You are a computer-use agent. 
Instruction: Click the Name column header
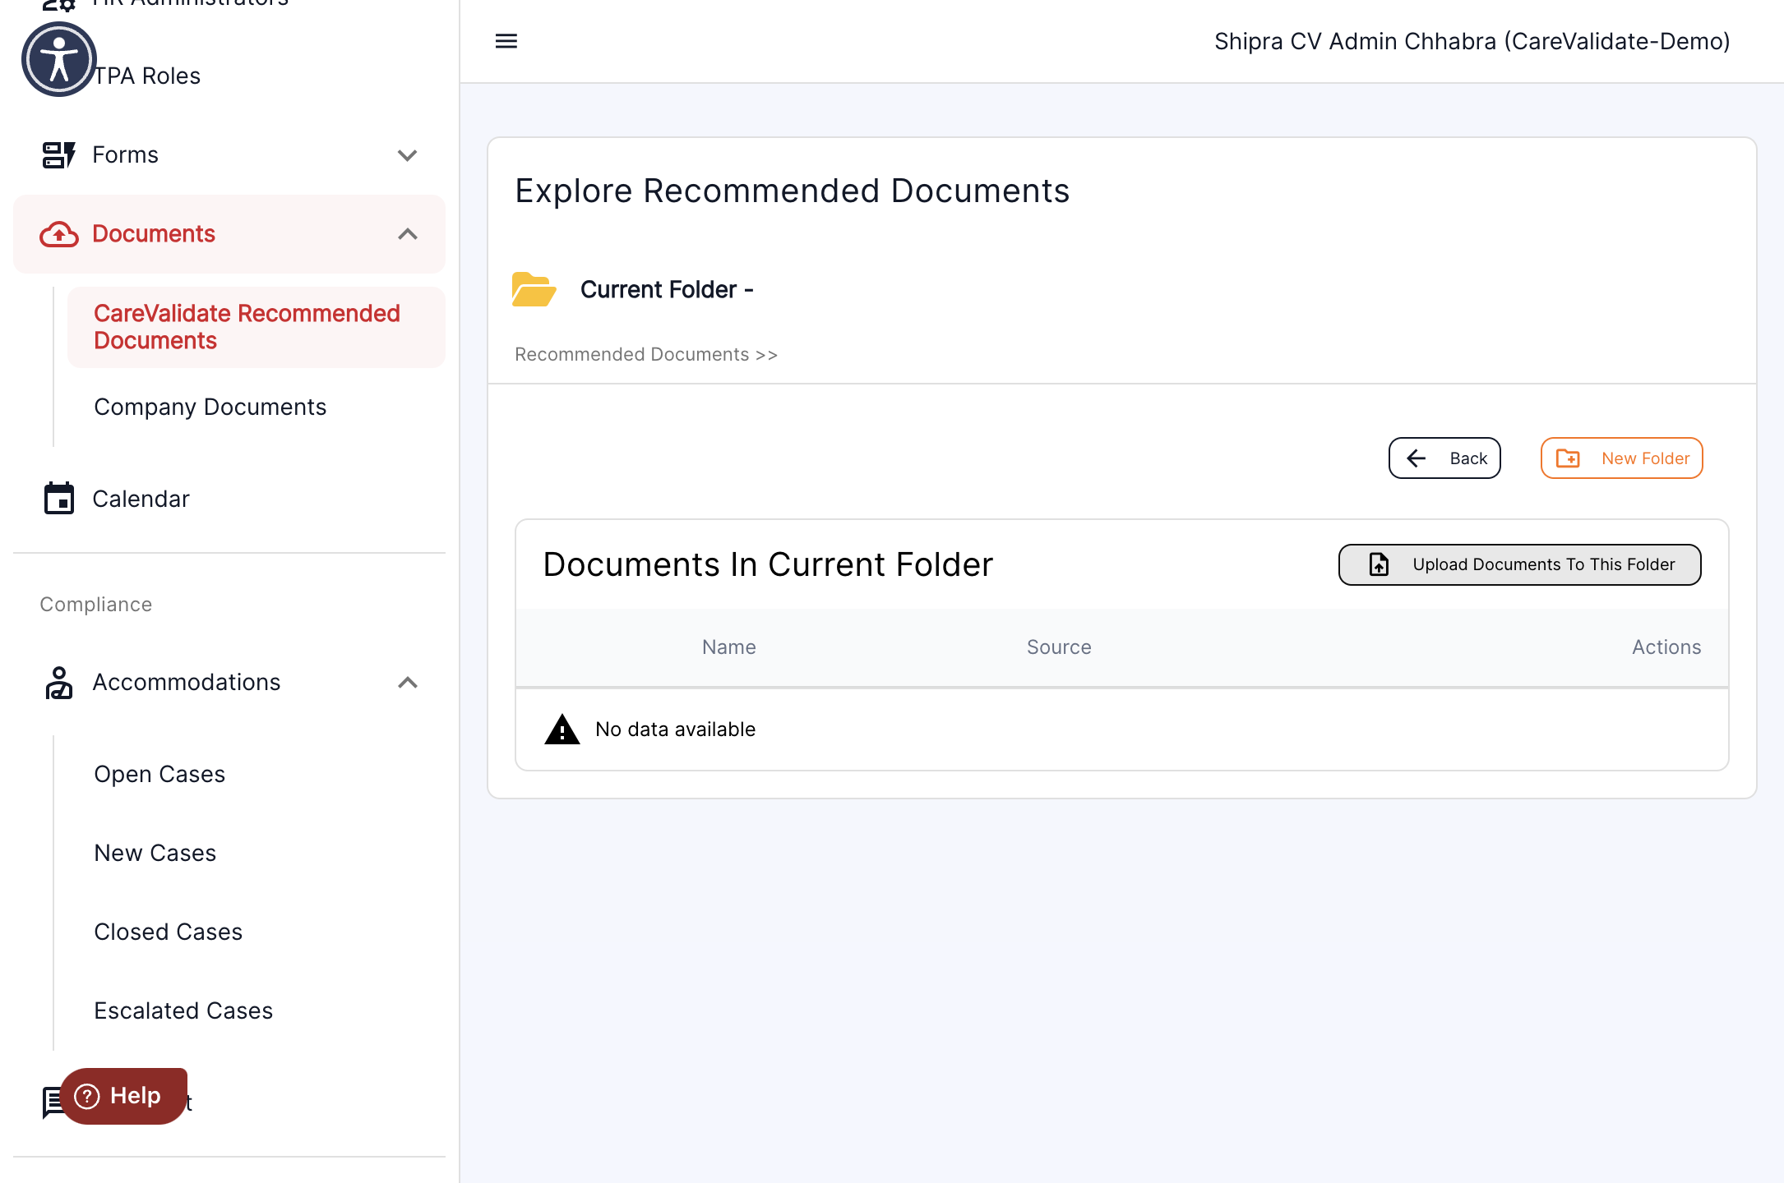point(729,647)
